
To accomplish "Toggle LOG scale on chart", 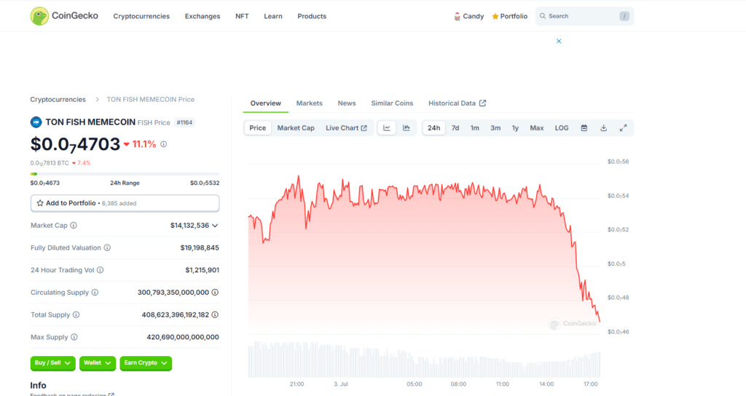I will 562,128.
